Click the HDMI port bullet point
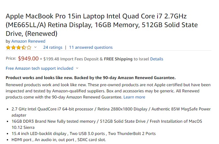This screenshot has width=219, height=144. [59, 140]
